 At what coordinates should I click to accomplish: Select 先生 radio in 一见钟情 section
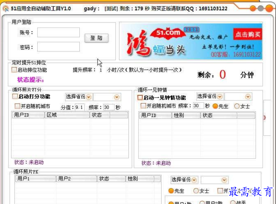click(215, 106)
